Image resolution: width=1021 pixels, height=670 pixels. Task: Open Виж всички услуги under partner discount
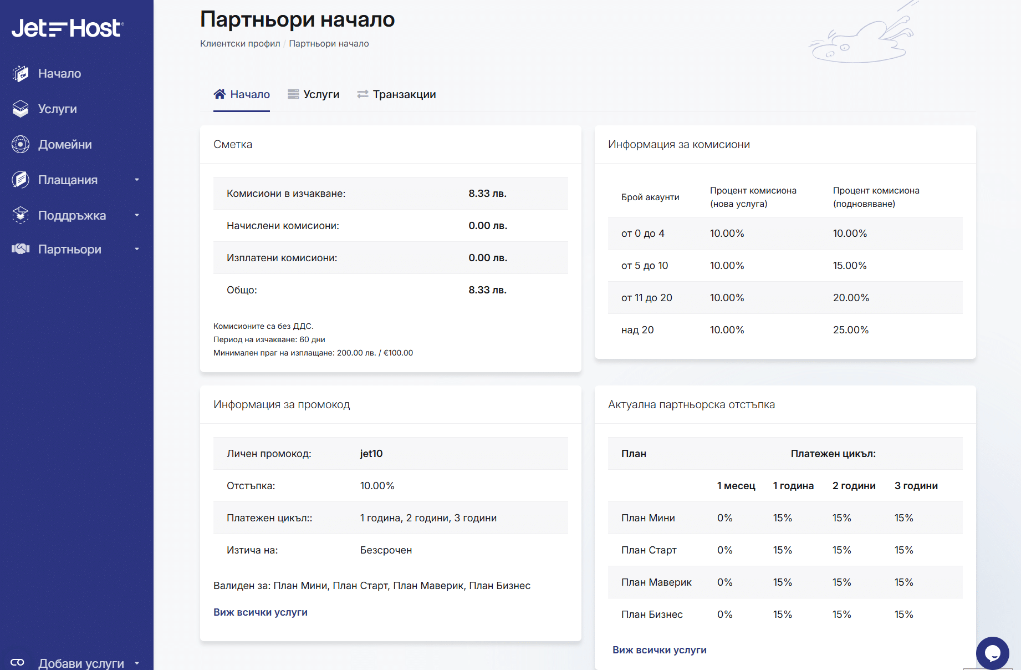pos(660,650)
